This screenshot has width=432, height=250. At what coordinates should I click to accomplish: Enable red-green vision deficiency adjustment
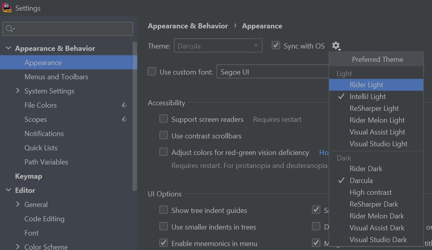pos(163,151)
